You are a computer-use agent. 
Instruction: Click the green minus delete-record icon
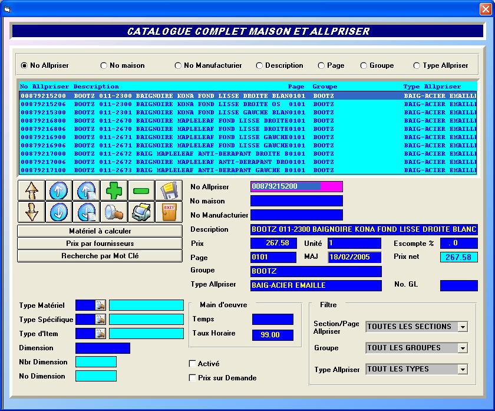(x=141, y=191)
